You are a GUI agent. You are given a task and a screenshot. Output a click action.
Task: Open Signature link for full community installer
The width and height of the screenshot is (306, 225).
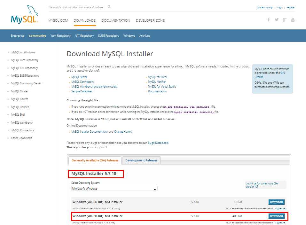click(x=280, y=223)
